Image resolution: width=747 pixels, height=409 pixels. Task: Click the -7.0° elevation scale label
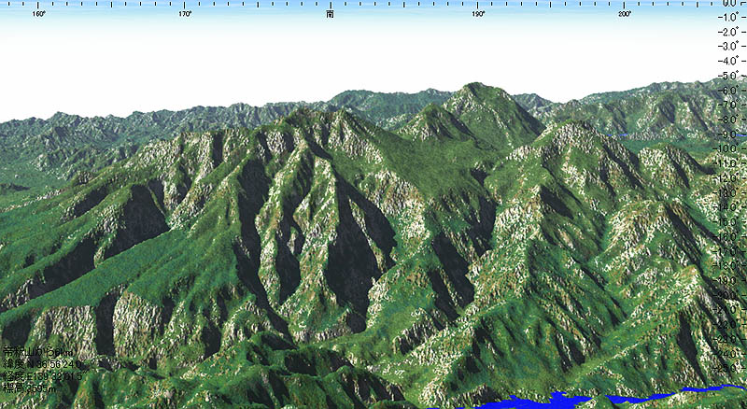click(729, 105)
